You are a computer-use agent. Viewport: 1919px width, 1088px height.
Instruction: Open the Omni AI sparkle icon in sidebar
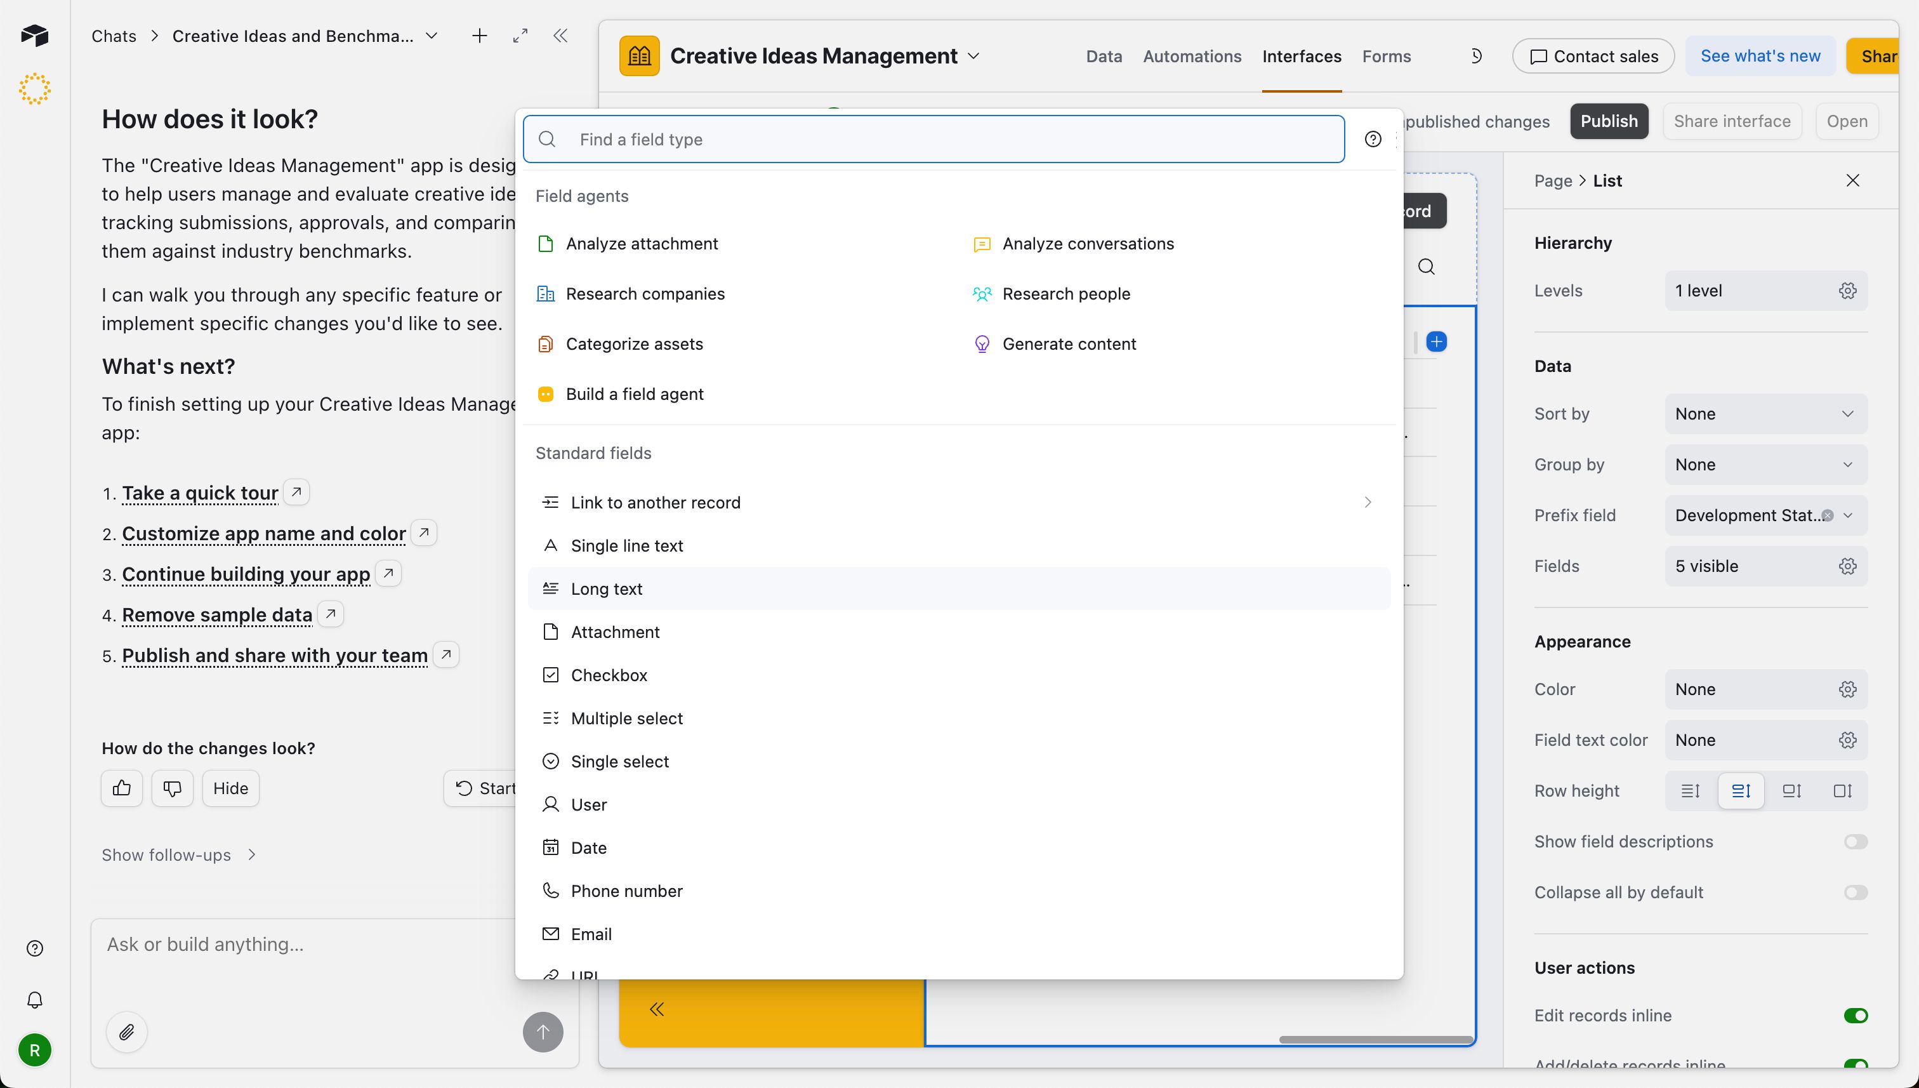(34, 89)
